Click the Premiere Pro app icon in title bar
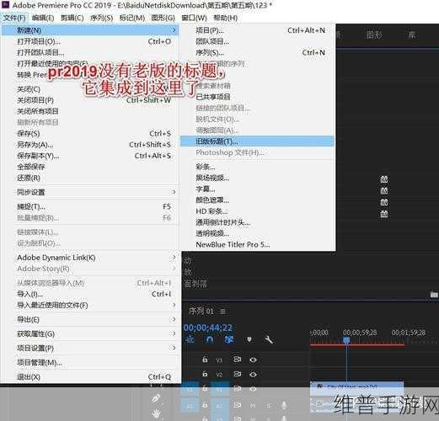 (x=6, y=5)
